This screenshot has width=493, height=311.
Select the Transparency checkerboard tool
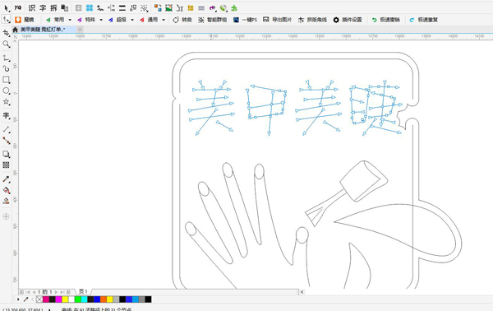coord(6,165)
